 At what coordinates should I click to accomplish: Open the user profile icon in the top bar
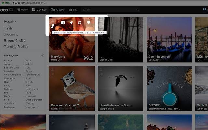[204, 9]
